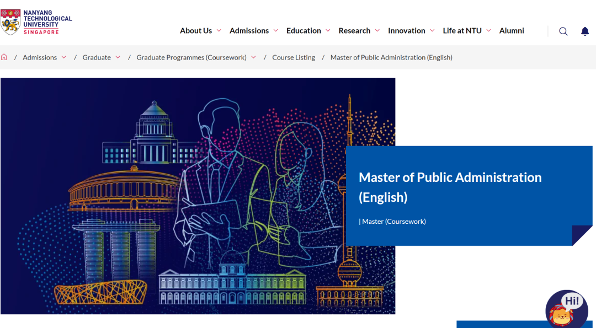Open the Course Listing breadcrumb link
The height and width of the screenshot is (328, 596).
pos(294,57)
